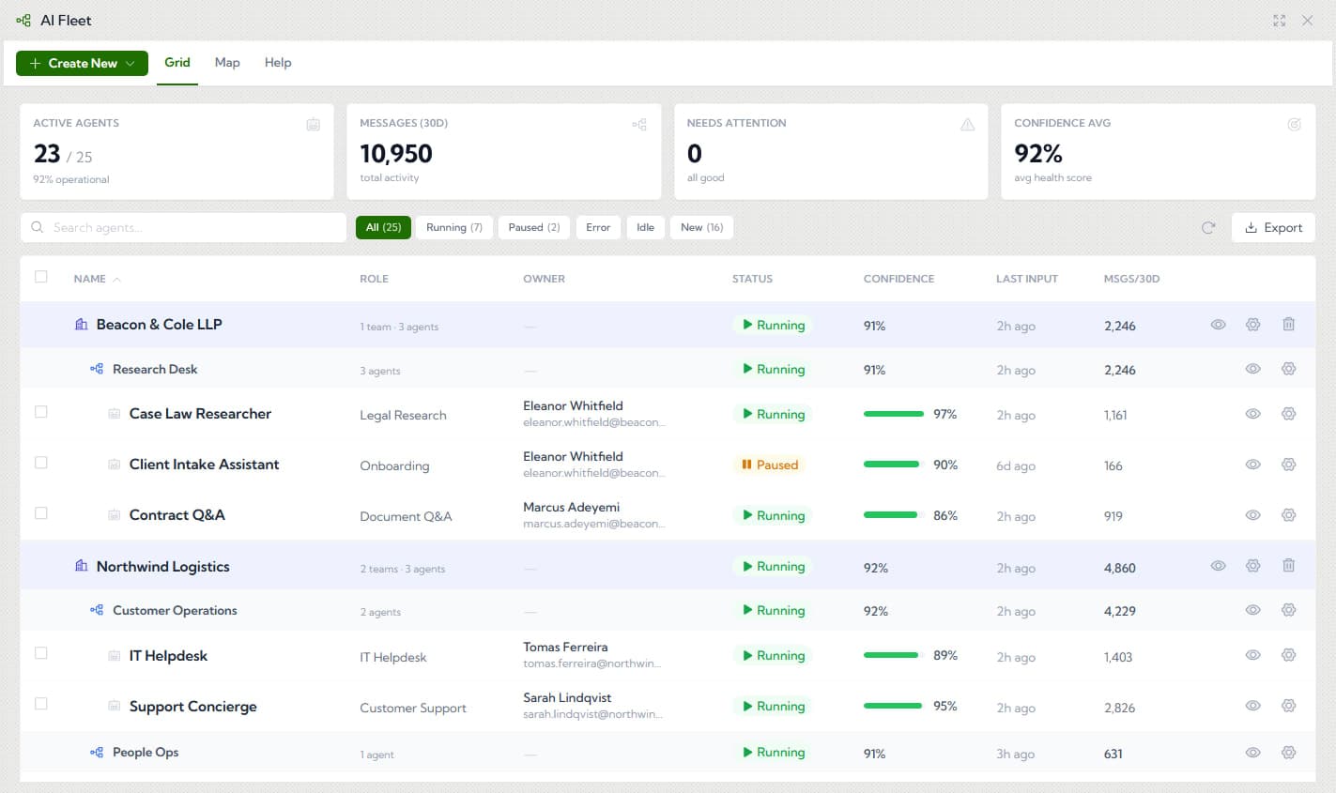Click the team icon next to Research Desk
Viewport: 1336px width, 793px height.
pyautogui.click(x=97, y=369)
